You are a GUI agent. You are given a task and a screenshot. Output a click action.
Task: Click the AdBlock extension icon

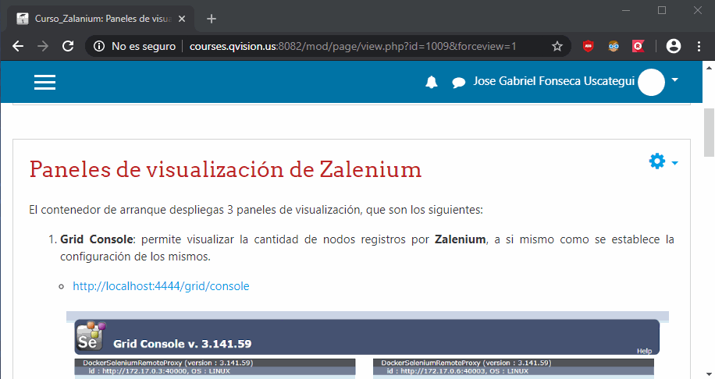[x=589, y=47]
